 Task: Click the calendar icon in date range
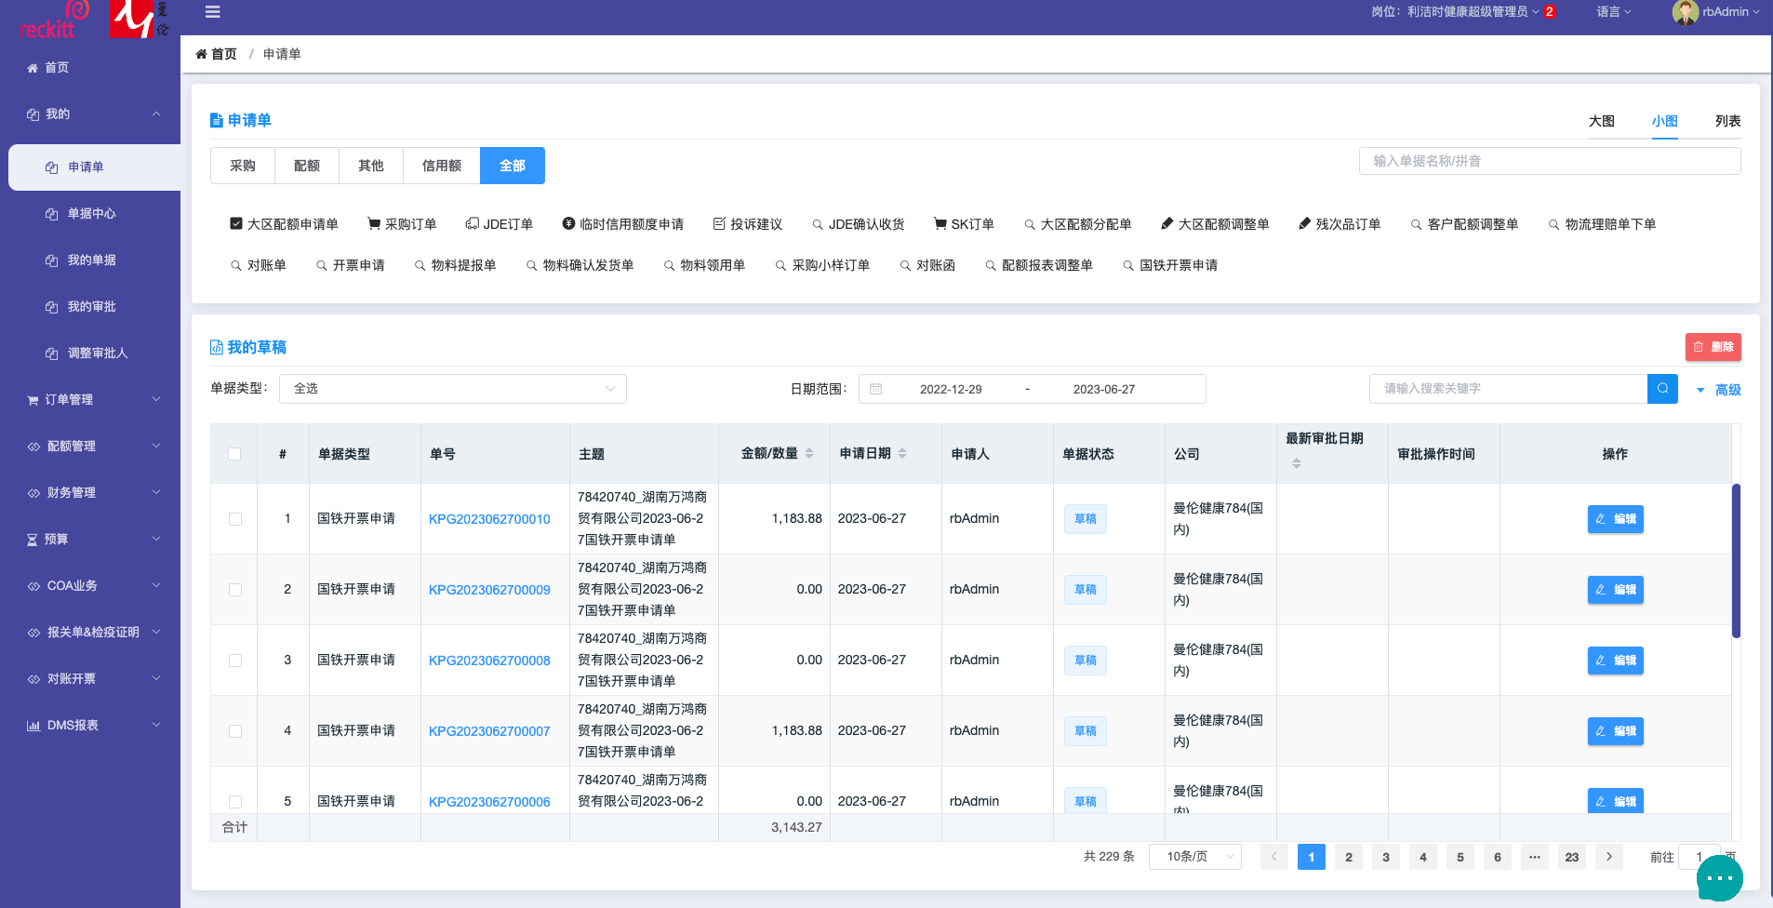tap(875, 389)
